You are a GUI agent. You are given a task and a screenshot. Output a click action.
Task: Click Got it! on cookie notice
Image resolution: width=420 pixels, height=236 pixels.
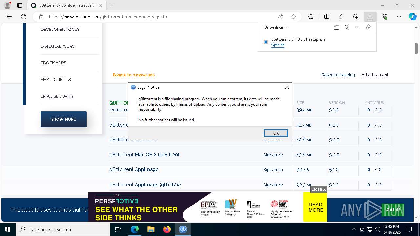[x=393, y=210]
